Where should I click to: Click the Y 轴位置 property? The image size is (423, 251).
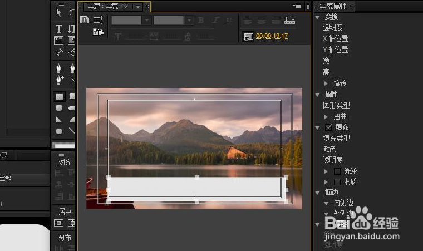(x=336, y=50)
